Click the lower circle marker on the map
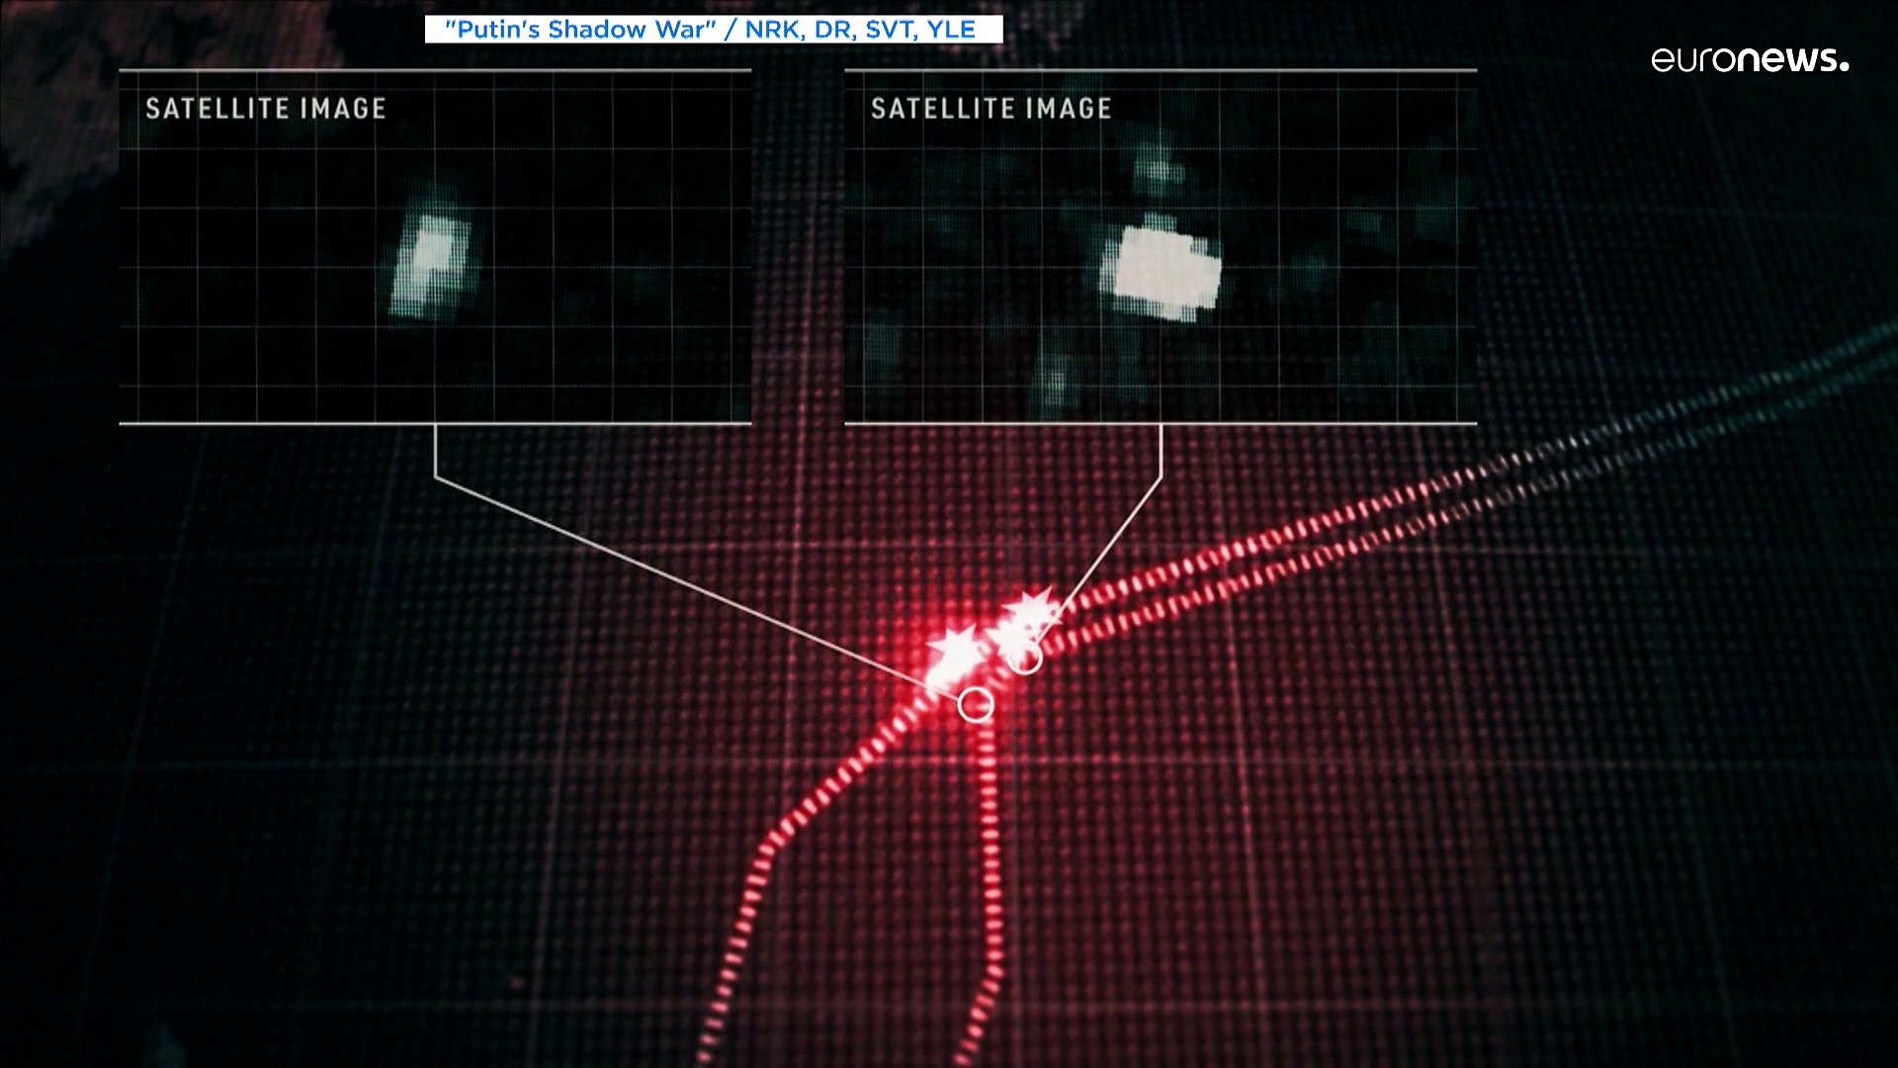Screen dimensions: 1898x1068 976,704
